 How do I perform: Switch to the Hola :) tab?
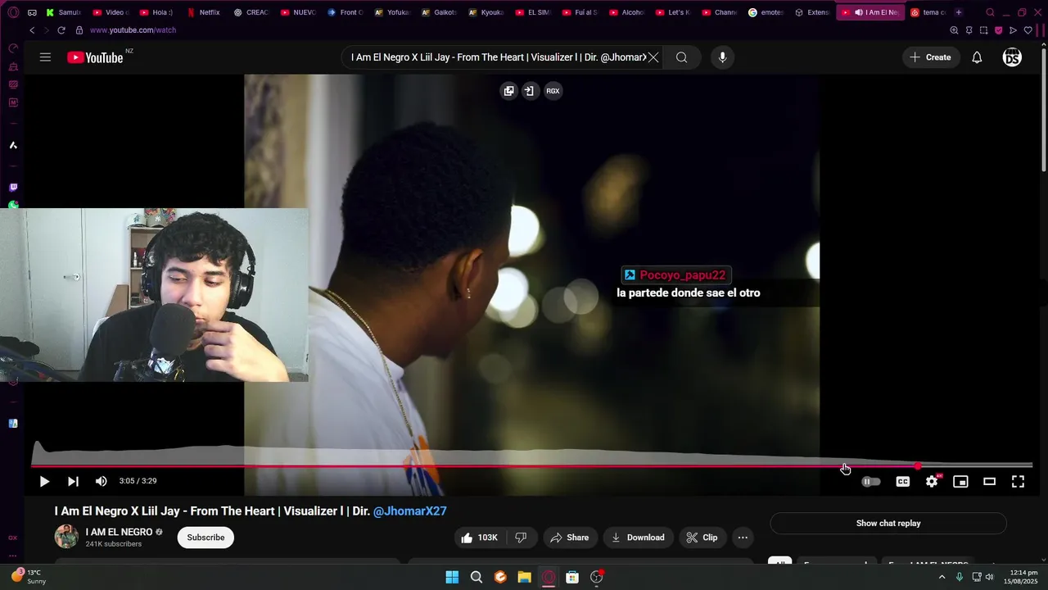[x=157, y=12]
